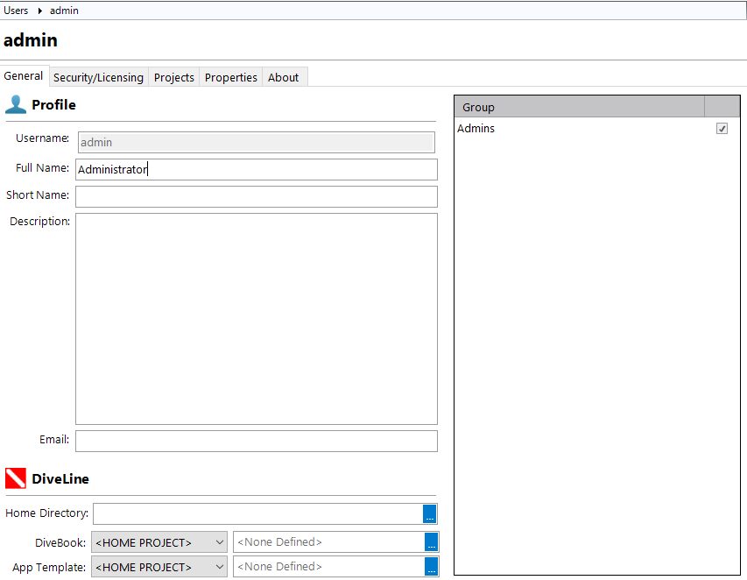Toggle the Admins group checkbox

click(722, 129)
